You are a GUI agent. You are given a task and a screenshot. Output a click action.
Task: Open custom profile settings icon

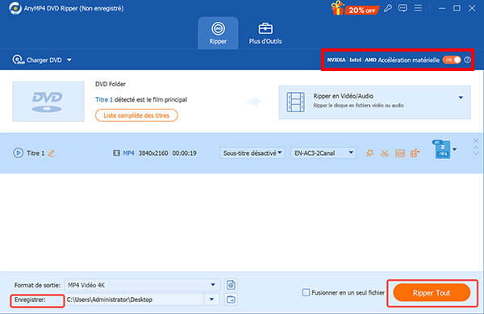tap(231, 285)
